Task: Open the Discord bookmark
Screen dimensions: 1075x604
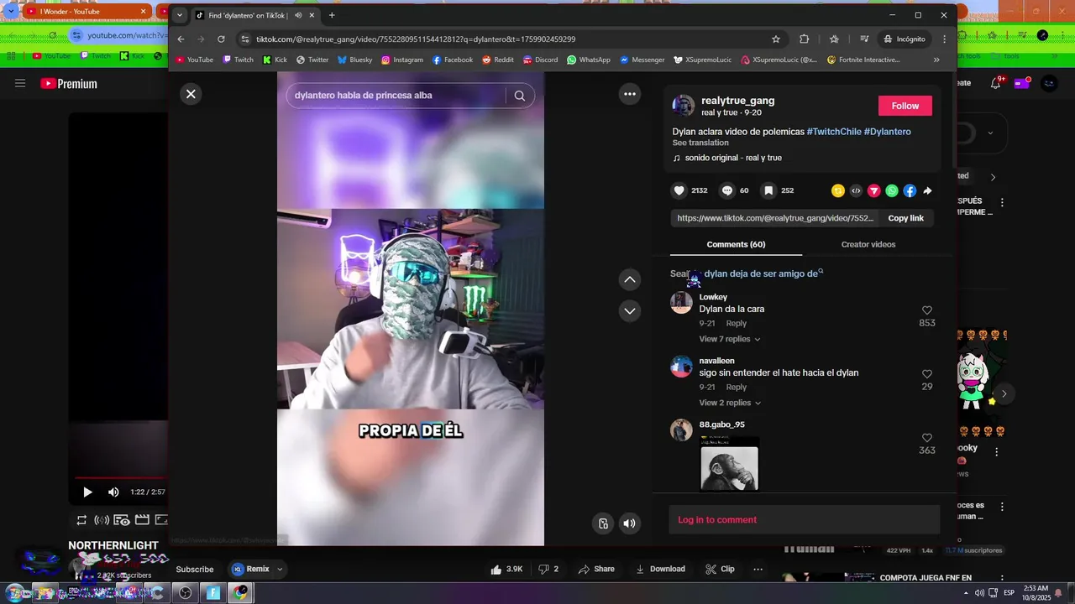Action: tap(540, 60)
